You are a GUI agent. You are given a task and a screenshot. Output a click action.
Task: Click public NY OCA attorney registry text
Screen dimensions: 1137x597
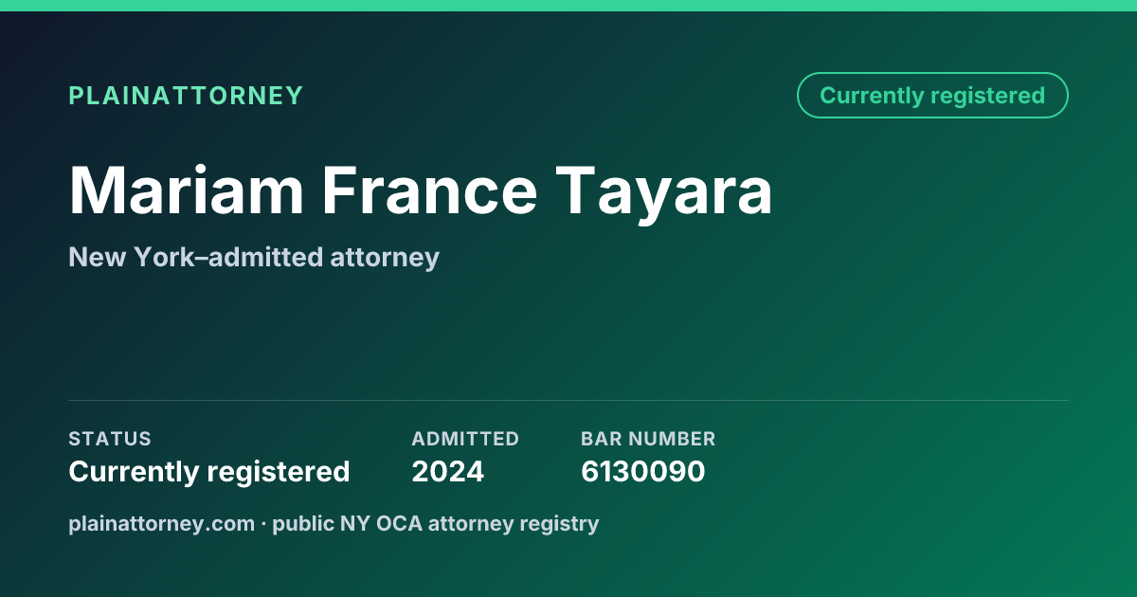(x=436, y=523)
